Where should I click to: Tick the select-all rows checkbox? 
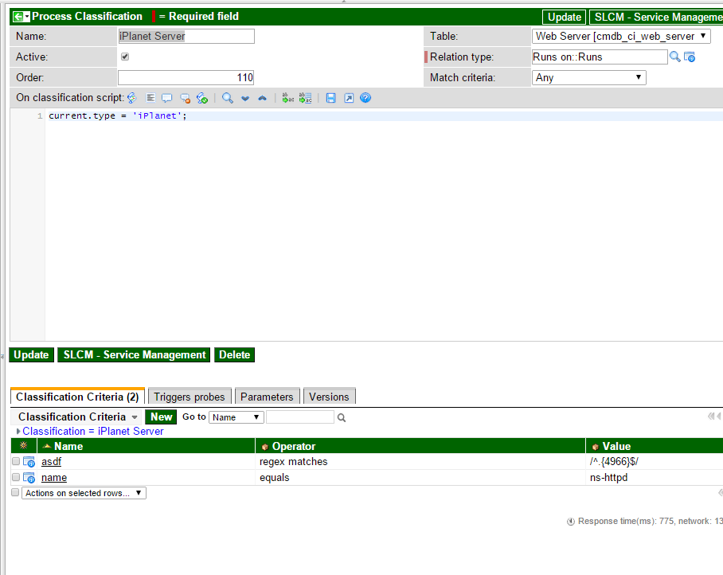pos(15,492)
